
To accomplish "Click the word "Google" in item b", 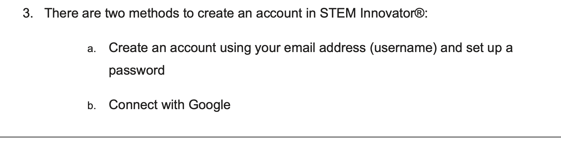I will click(x=209, y=105).
